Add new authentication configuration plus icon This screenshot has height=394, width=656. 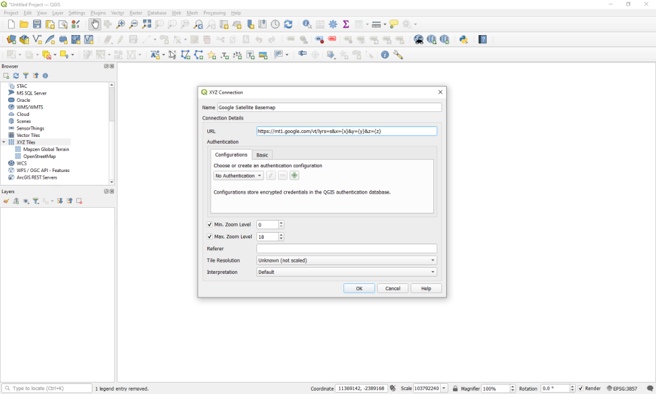294,175
